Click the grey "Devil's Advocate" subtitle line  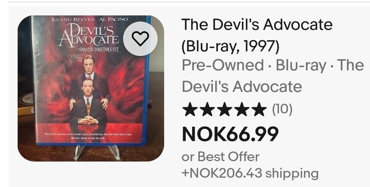[242, 86]
